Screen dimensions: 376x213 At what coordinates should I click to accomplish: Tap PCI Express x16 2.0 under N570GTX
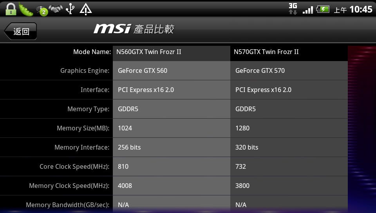289,90
